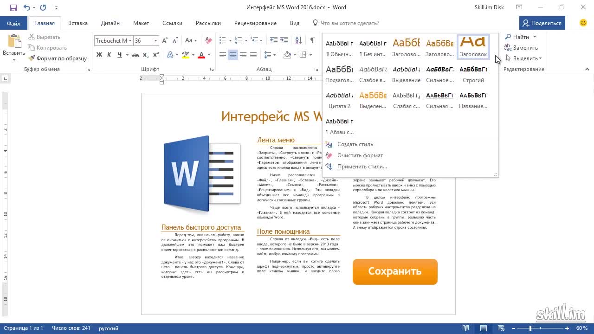Click the bulleted list icon
The height and width of the screenshot is (334, 594).
click(223, 41)
